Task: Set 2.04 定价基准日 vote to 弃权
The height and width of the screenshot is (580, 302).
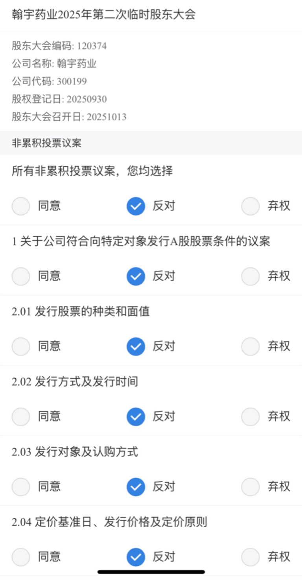Action: point(250,557)
